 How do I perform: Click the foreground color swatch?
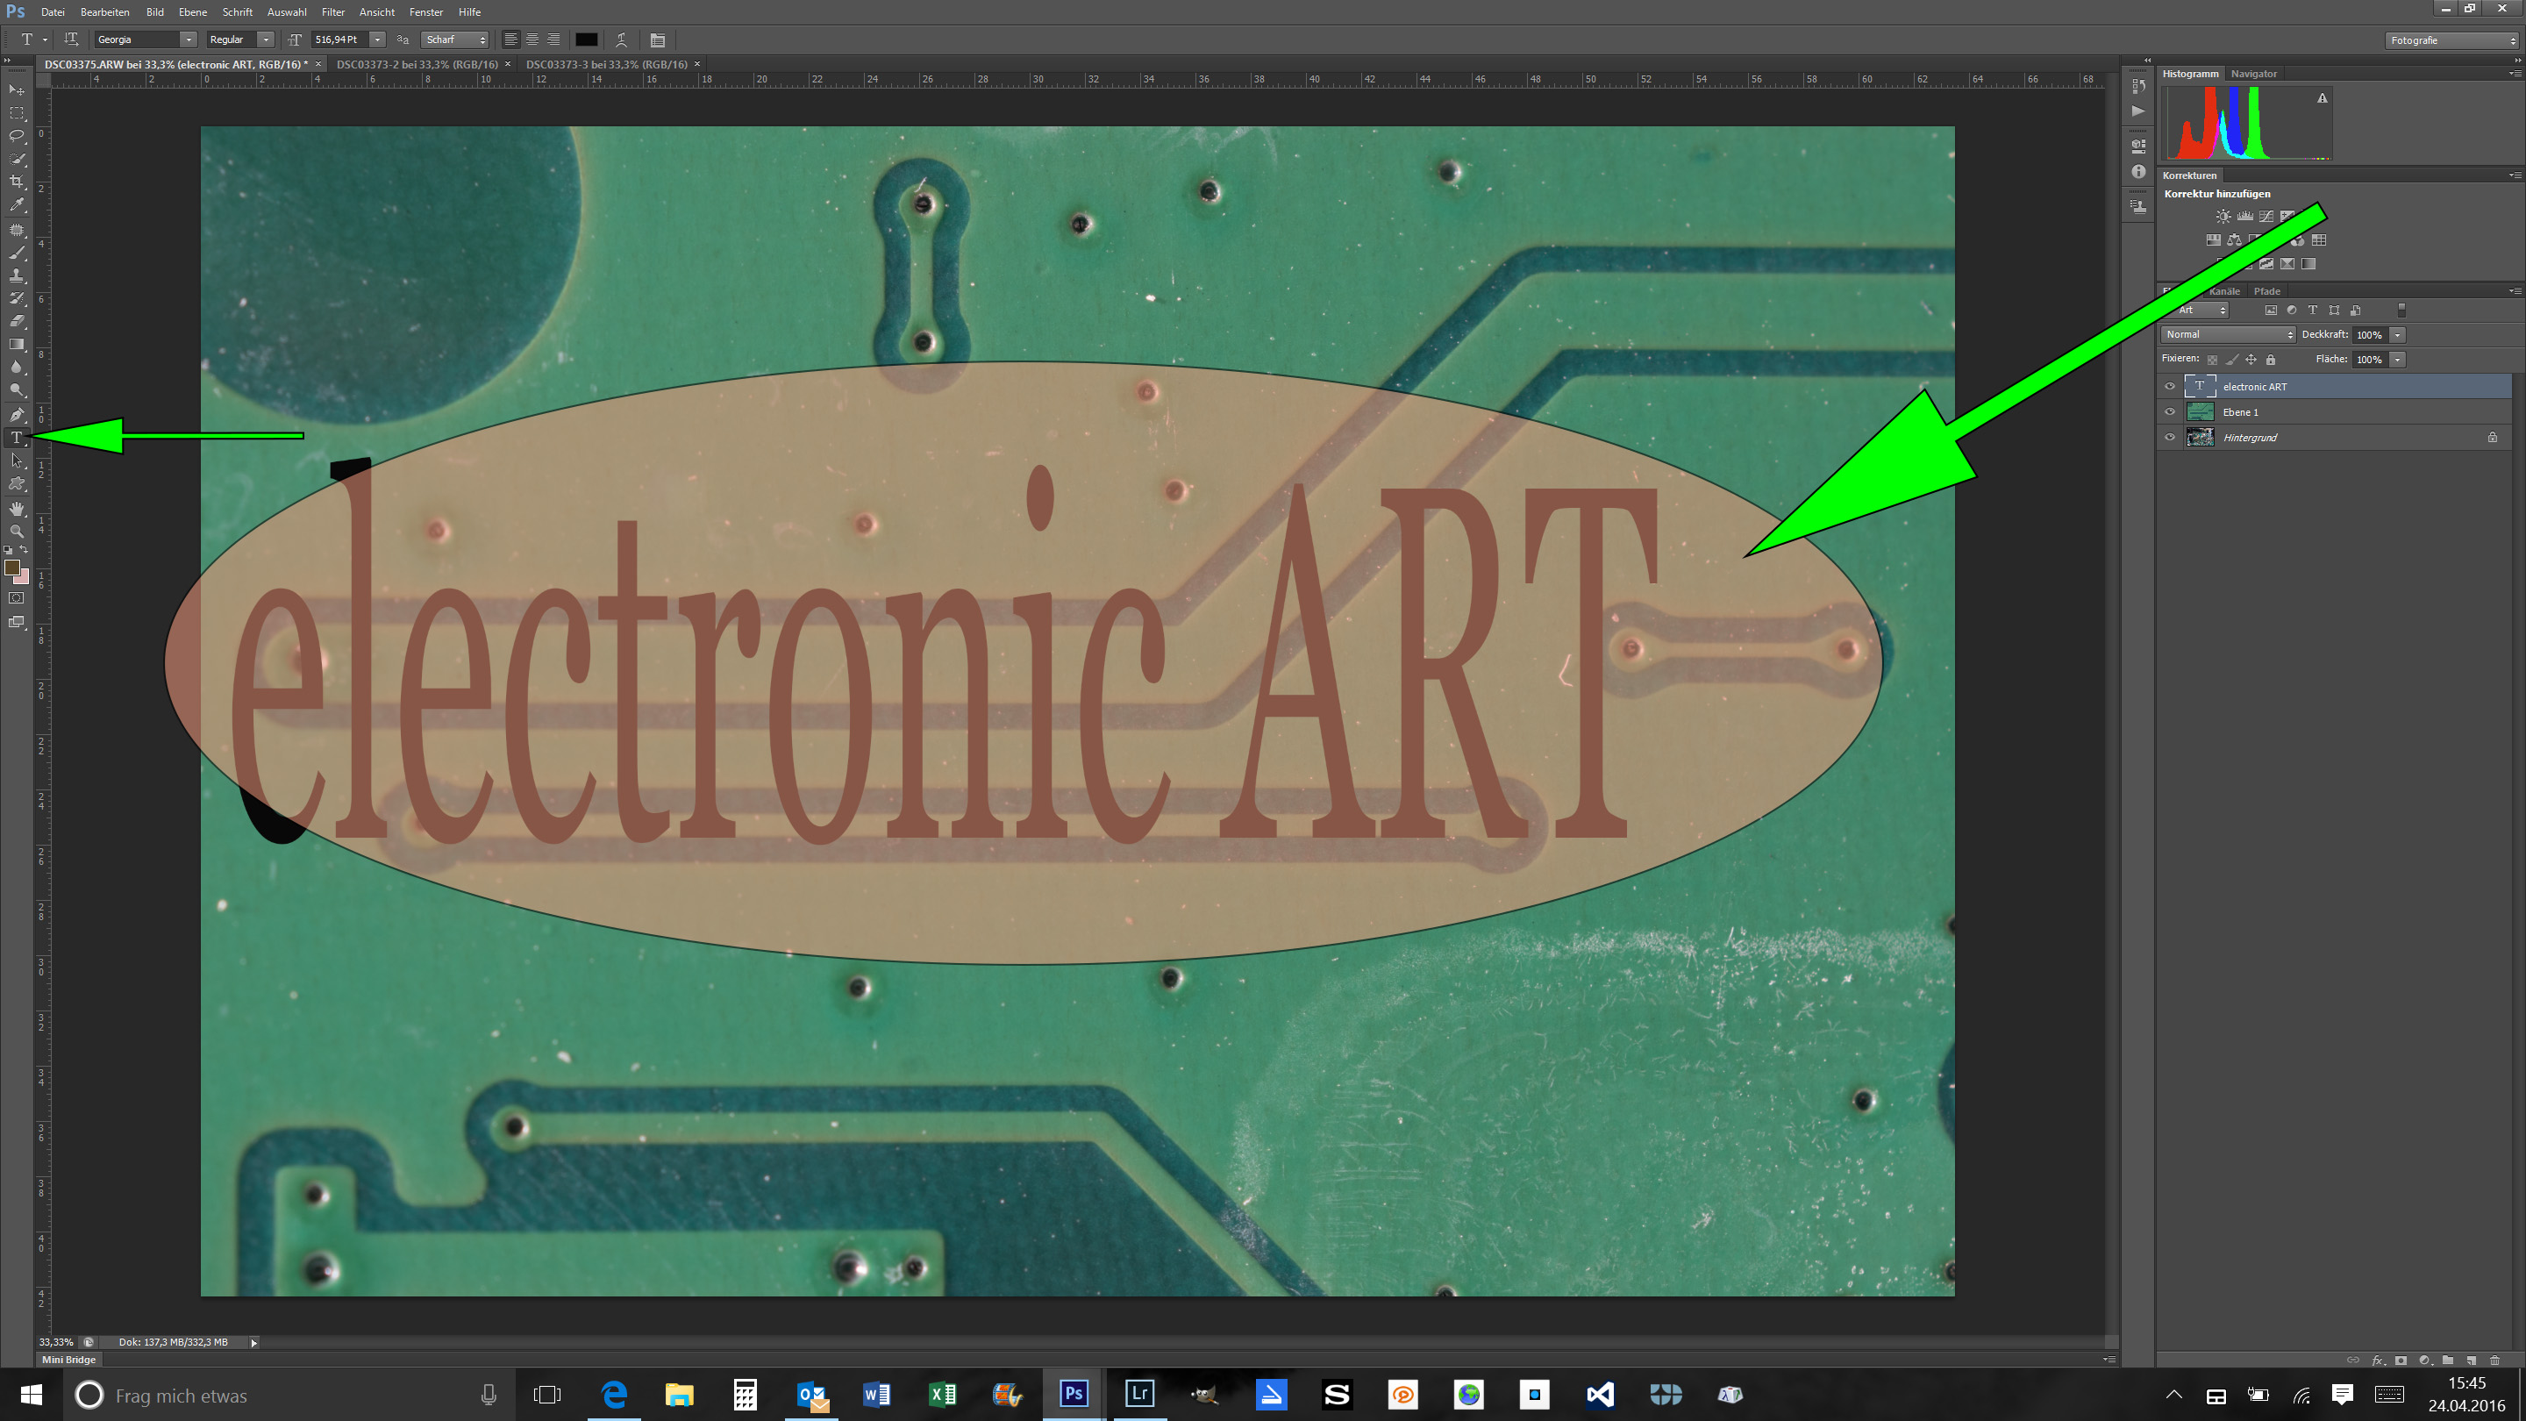coord(11,568)
